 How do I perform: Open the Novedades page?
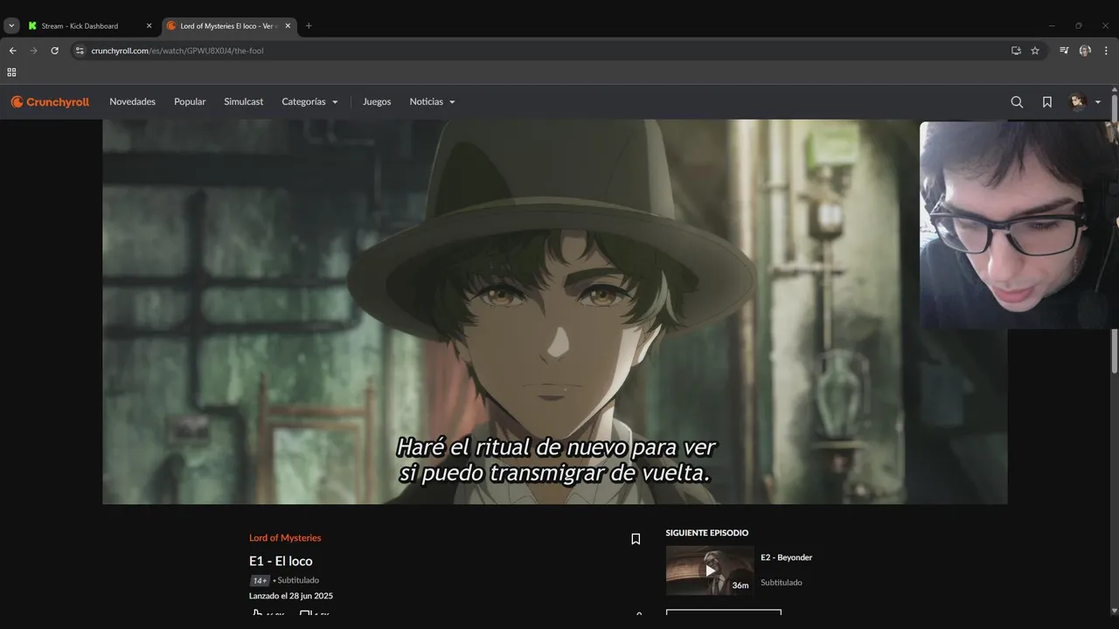tap(132, 102)
